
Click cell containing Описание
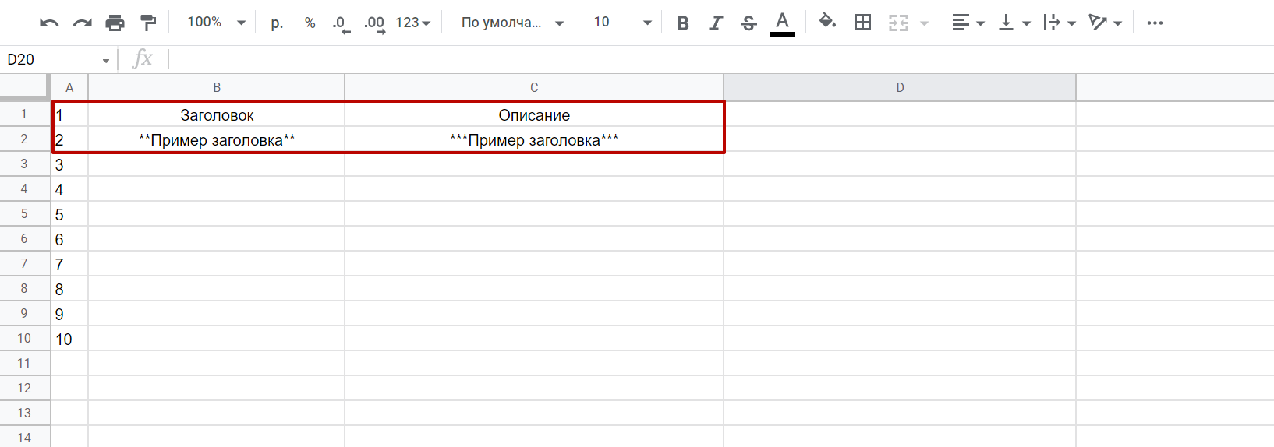click(534, 114)
